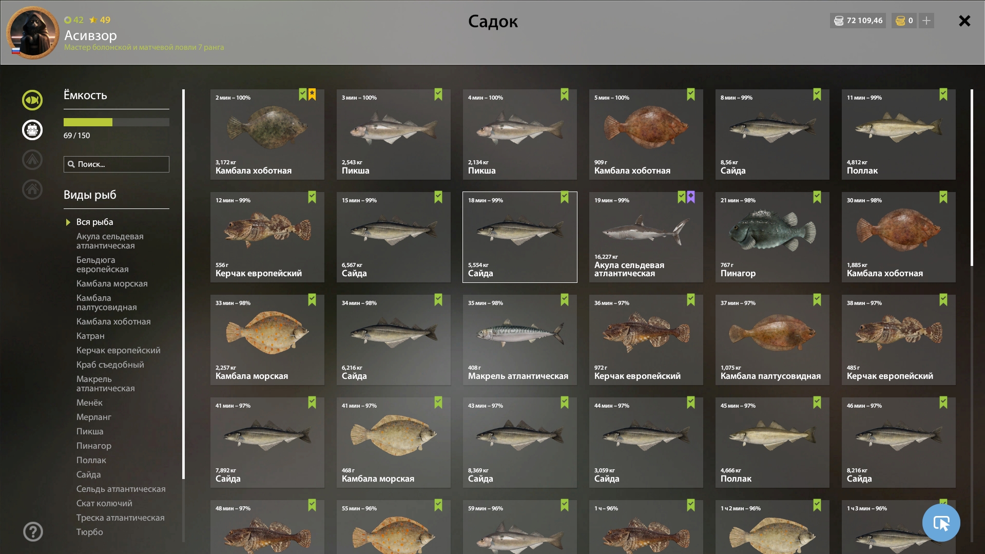
Task: Open the help question mark icon
Action: (33, 531)
